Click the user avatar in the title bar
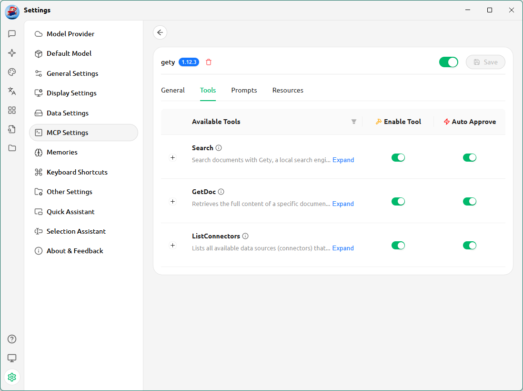 [x=12, y=12]
